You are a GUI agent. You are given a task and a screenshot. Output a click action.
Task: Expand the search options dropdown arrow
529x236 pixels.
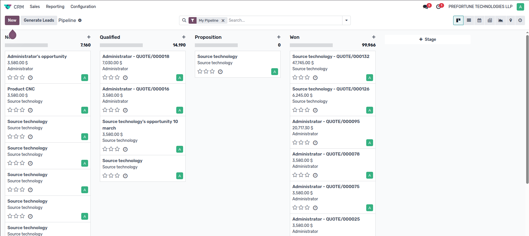click(346, 20)
